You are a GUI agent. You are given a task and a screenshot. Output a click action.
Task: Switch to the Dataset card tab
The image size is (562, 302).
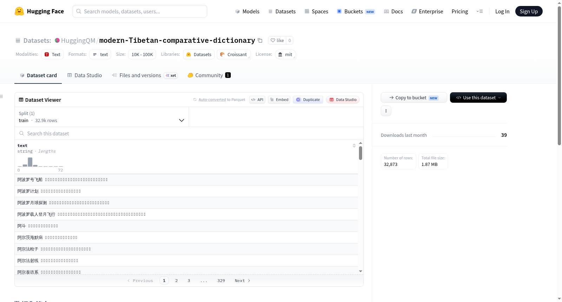pyautogui.click(x=38, y=75)
